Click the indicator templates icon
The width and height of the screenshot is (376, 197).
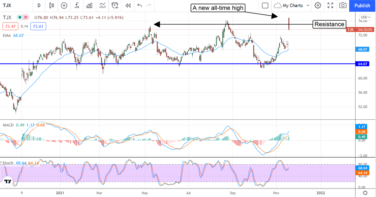point(102,5)
